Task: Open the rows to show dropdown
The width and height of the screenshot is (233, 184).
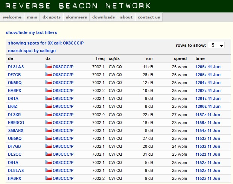Action: pos(216,45)
